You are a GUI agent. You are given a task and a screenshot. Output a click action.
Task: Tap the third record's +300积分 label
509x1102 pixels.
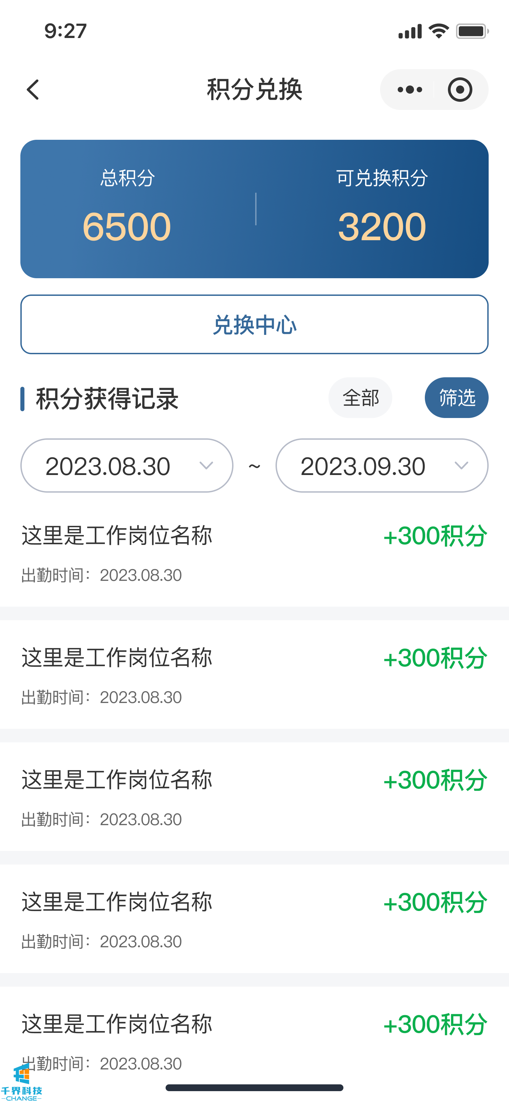(435, 780)
